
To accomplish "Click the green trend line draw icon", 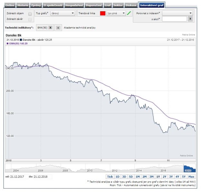I will tap(129, 13).
